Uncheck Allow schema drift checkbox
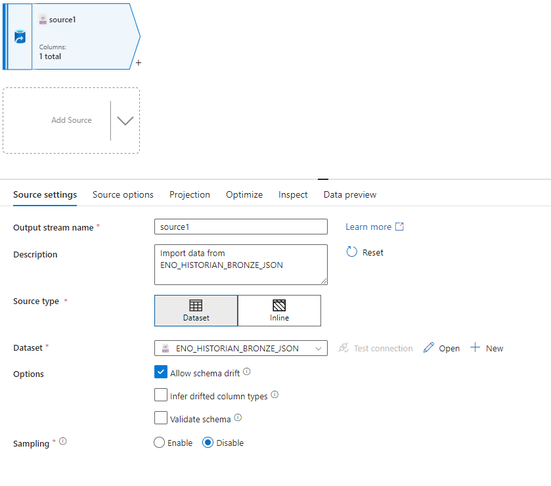551x486 pixels. coord(161,372)
